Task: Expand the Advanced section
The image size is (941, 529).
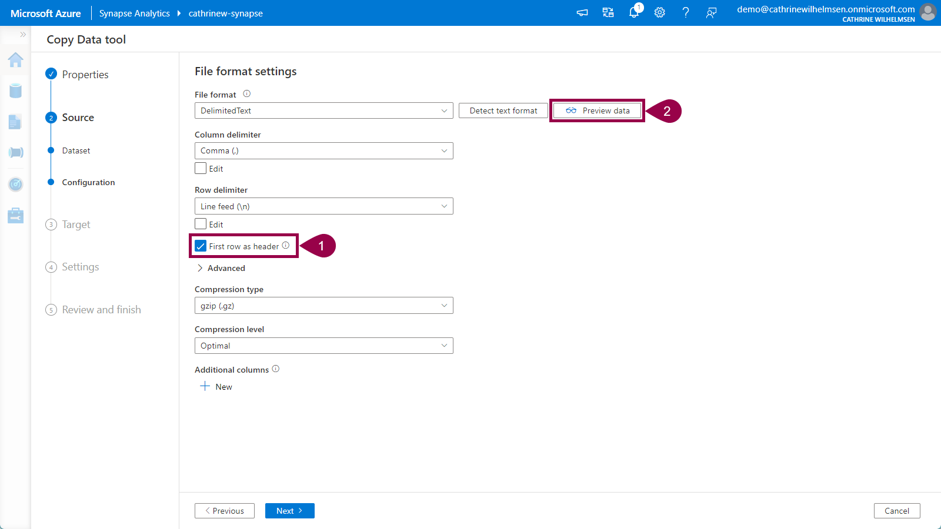Action: (221, 268)
